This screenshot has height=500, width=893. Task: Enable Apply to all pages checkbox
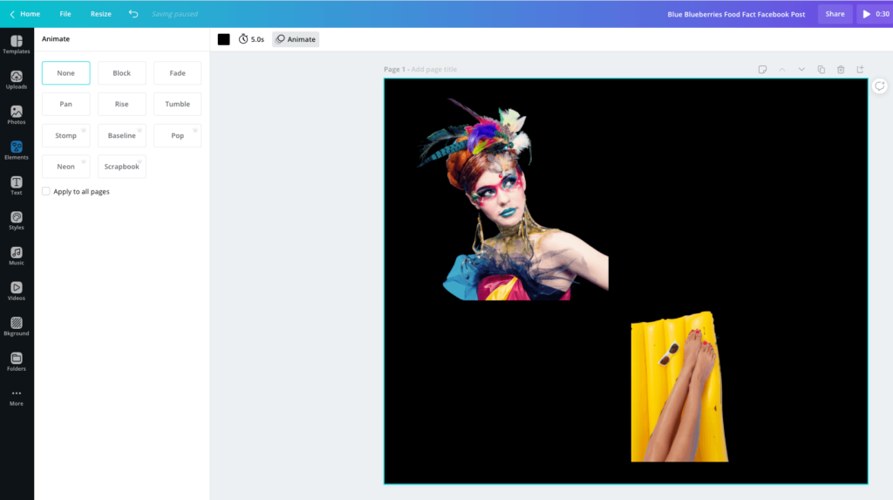point(46,191)
